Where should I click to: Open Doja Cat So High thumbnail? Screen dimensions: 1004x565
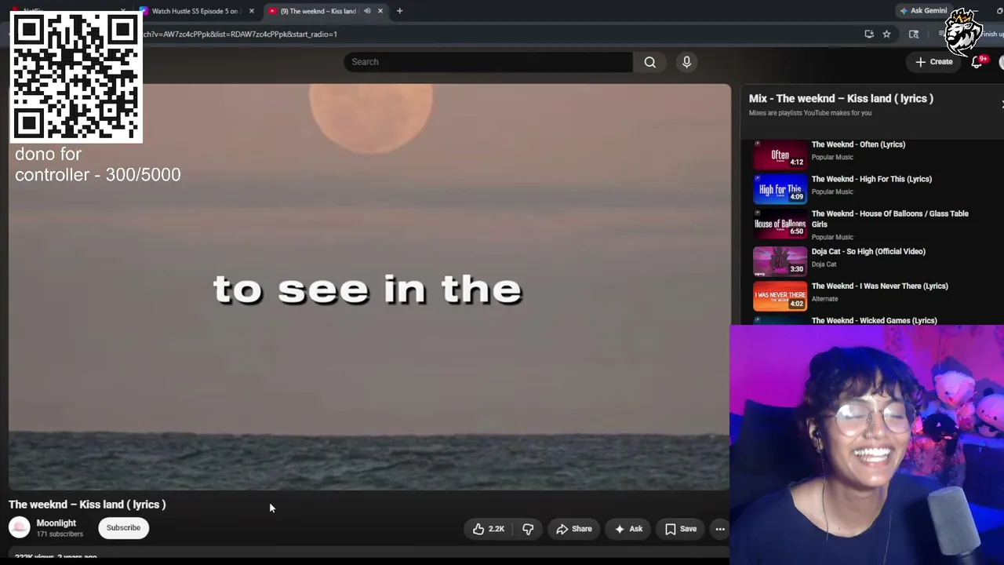click(x=780, y=261)
